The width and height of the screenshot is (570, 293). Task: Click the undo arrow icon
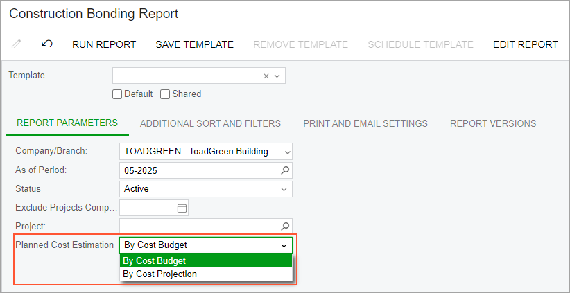(x=47, y=44)
